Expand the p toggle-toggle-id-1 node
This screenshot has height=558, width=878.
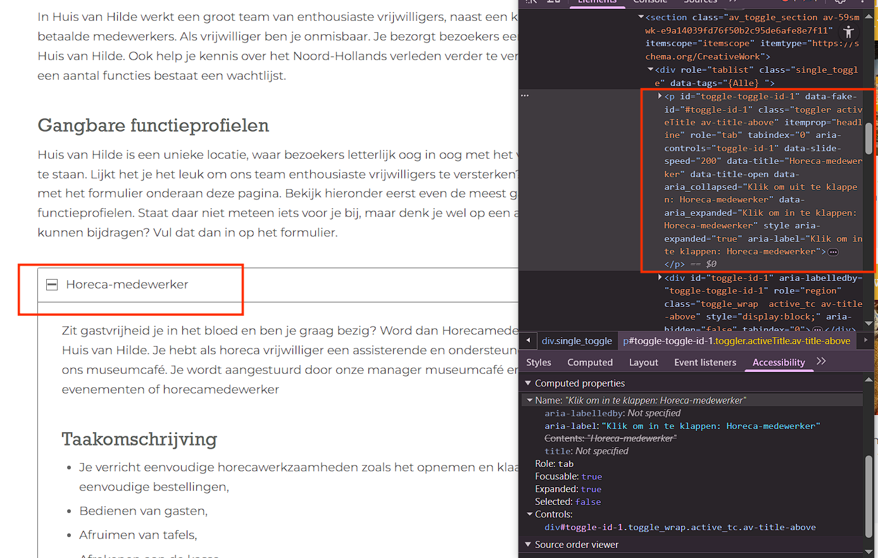[660, 96]
